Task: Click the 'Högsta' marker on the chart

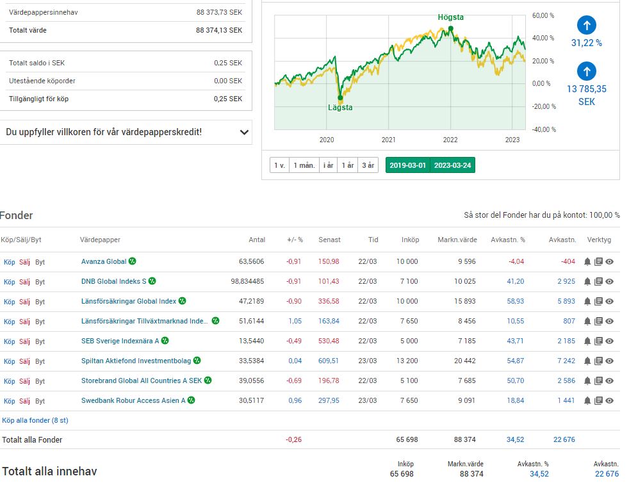Action: click(x=450, y=28)
